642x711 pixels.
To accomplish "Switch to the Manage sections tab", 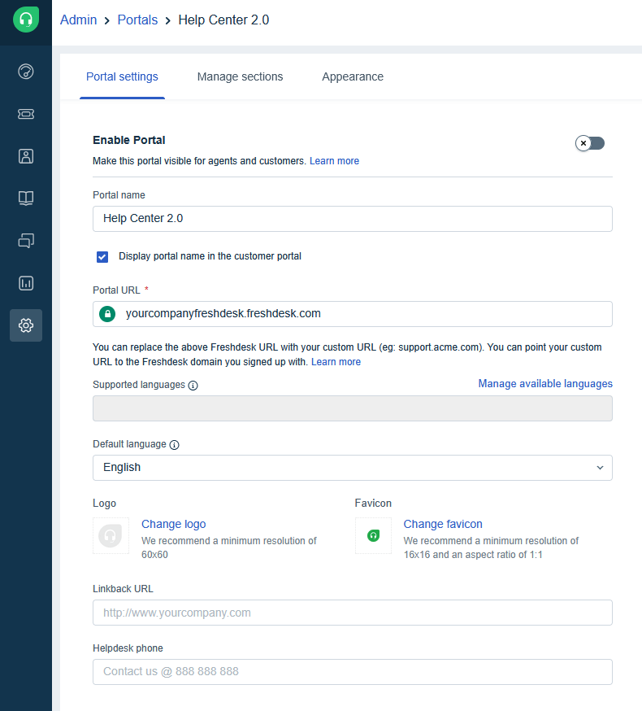I will point(240,76).
